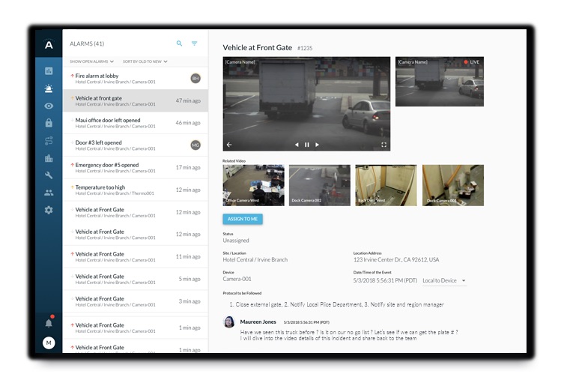Image resolution: width=561 pixels, height=383 pixels.
Task: Click the alarm list filter icon
Action: tap(195, 43)
